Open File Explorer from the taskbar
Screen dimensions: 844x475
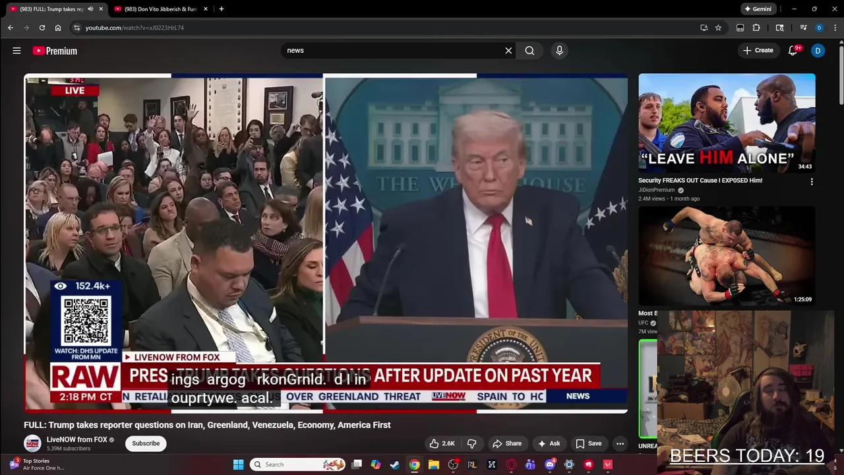434,464
